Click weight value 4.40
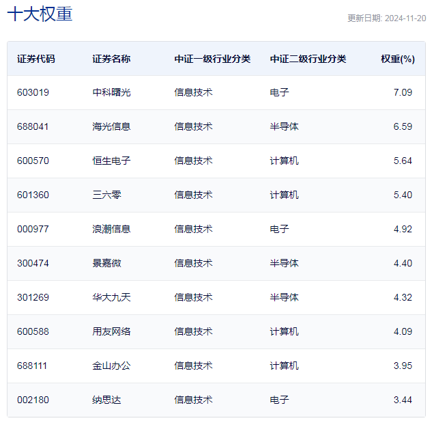 [x=403, y=263]
